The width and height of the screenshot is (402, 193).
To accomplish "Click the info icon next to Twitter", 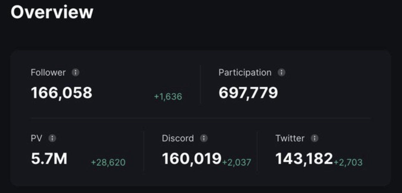I will [x=314, y=138].
